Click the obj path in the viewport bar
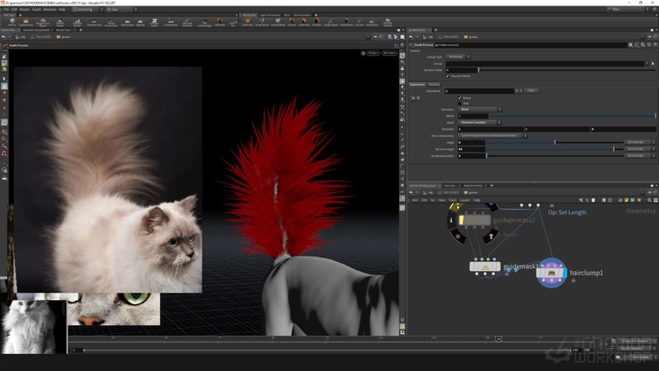 (x=23, y=37)
